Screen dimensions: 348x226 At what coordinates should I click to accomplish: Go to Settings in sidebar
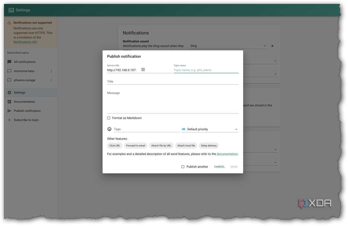point(31,93)
